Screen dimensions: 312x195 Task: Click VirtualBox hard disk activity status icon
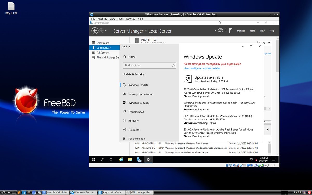[227, 165]
